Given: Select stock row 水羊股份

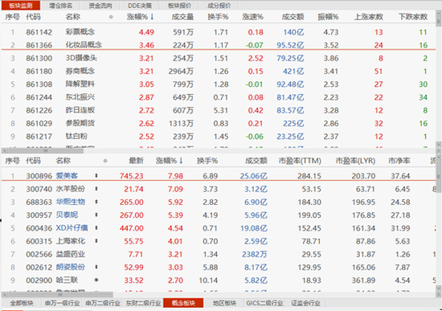Looking at the screenshot, I should pyautogui.click(x=219, y=189).
